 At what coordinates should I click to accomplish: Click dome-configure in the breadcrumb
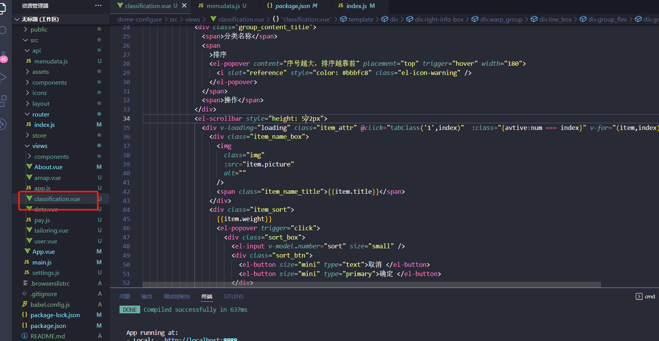click(139, 19)
